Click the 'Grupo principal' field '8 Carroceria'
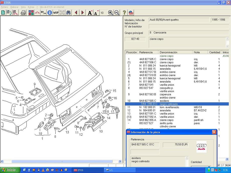Viewport: 231px width, 173px height. (x=189, y=33)
